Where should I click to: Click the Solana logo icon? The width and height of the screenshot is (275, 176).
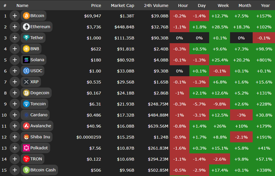point(26,60)
